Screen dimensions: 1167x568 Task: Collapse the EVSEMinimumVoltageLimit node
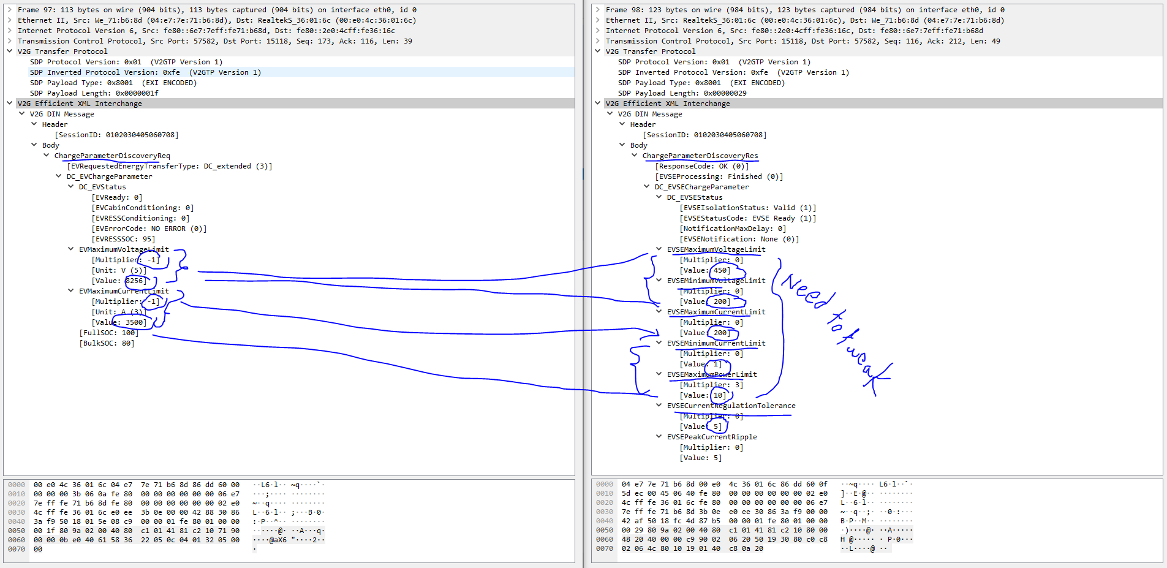coord(659,281)
